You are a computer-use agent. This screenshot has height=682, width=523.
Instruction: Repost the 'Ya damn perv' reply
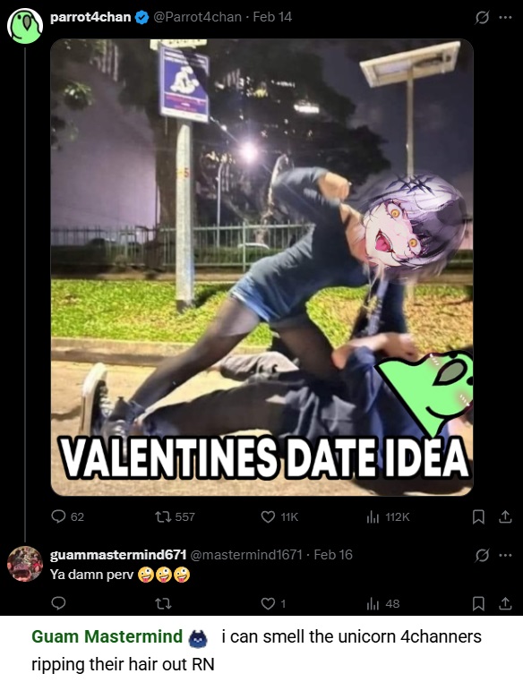pyautogui.click(x=163, y=603)
